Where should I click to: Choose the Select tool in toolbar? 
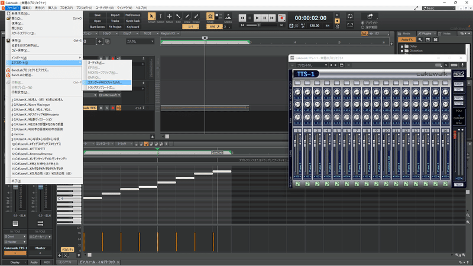click(x=160, y=17)
